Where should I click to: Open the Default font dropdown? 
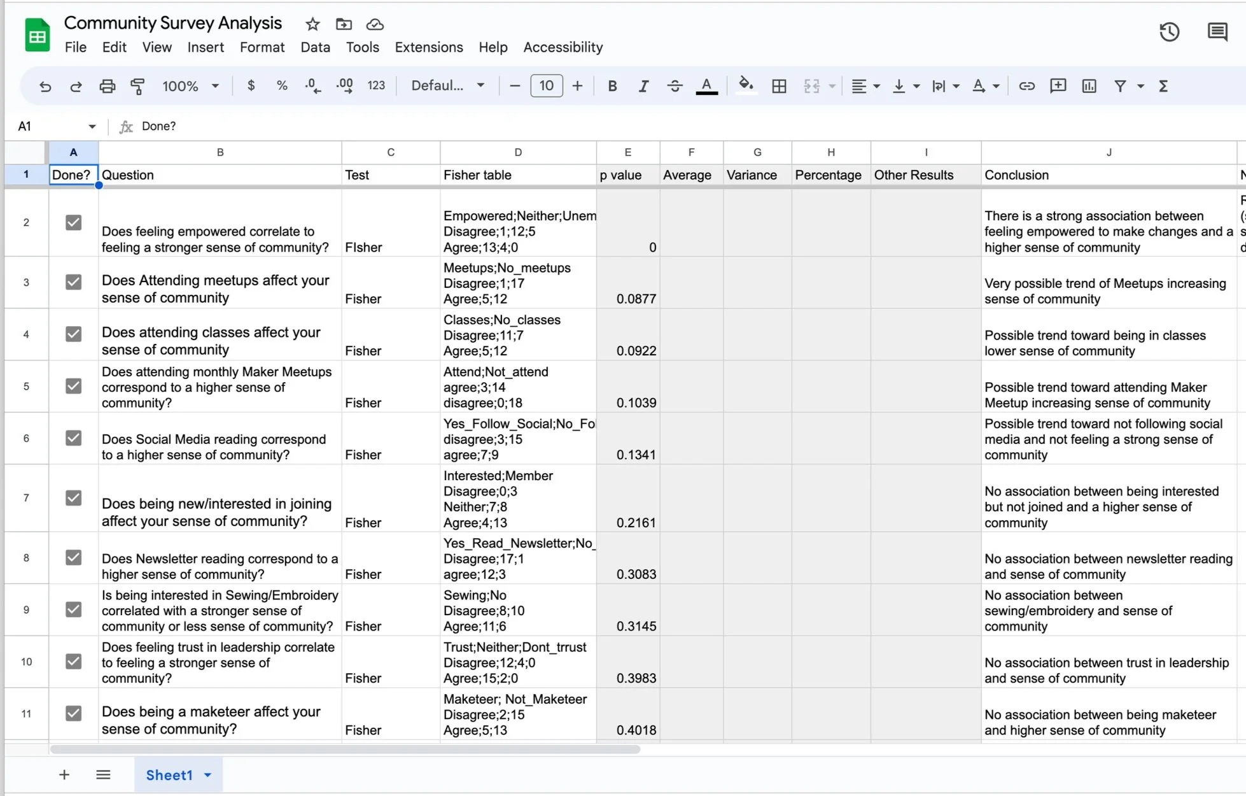coord(448,86)
